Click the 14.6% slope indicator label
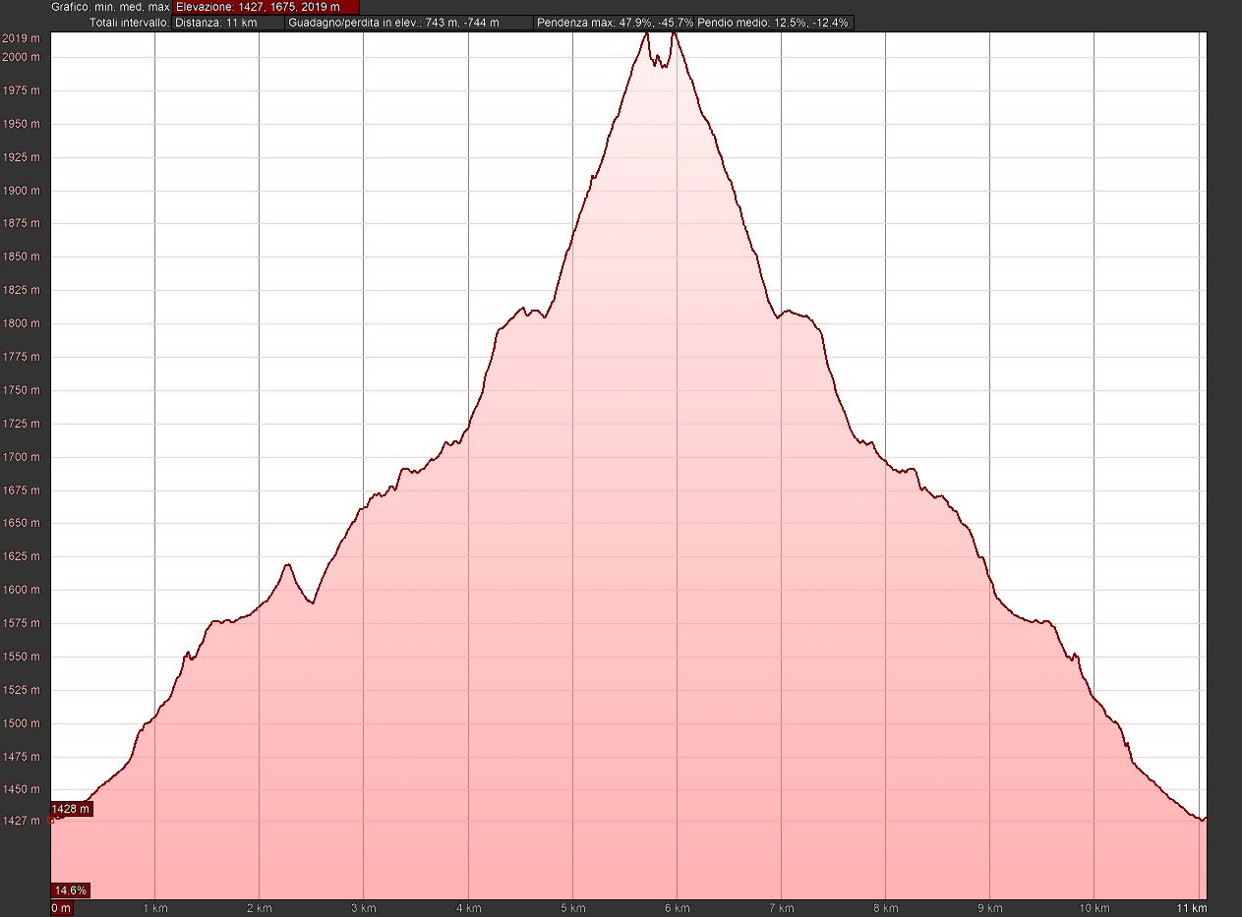This screenshot has height=917, width=1242. 71,890
